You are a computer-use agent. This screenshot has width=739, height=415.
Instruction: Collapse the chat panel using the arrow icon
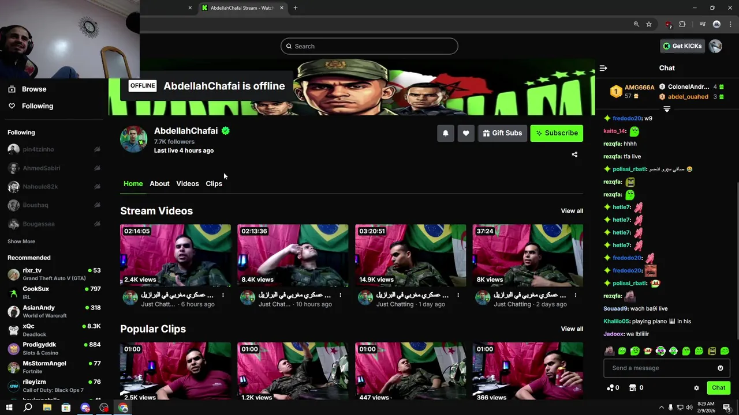click(603, 68)
